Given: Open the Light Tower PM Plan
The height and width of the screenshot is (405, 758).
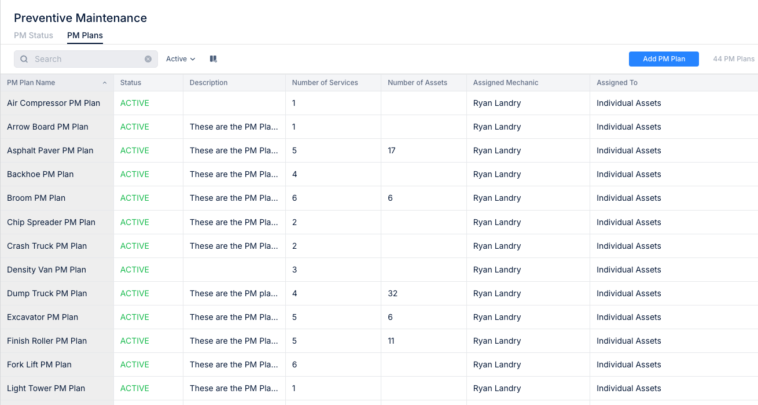Looking at the screenshot, I should click(x=45, y=388).
